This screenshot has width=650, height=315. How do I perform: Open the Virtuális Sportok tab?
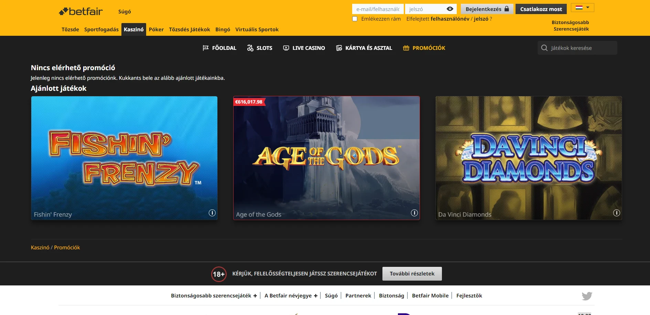[x=257, y=30]
